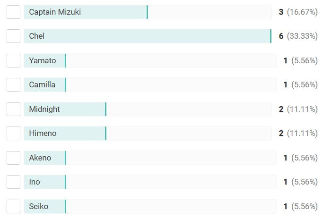Check the Seiko checkbox
The image size is (323, 219).
[13, 206]
